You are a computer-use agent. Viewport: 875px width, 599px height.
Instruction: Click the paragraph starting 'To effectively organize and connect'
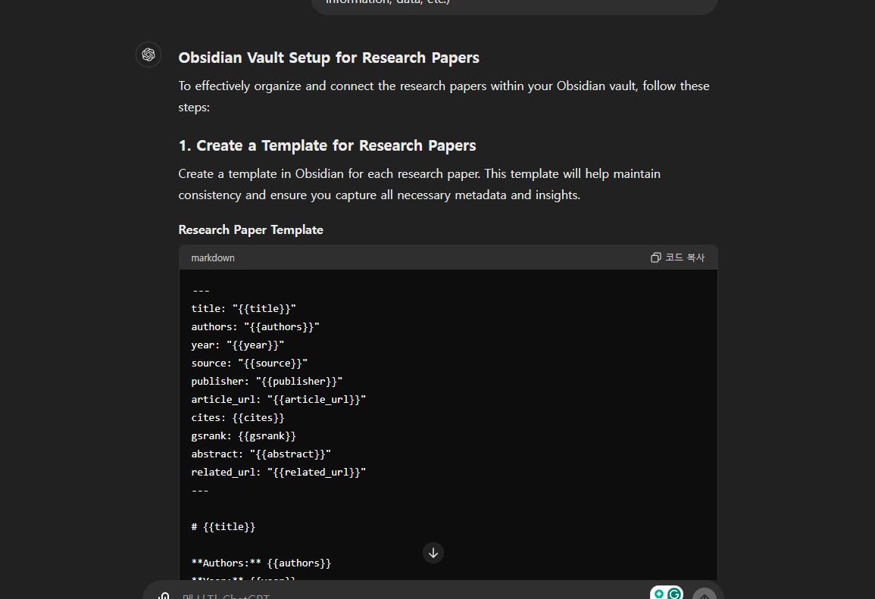point(444,96)
